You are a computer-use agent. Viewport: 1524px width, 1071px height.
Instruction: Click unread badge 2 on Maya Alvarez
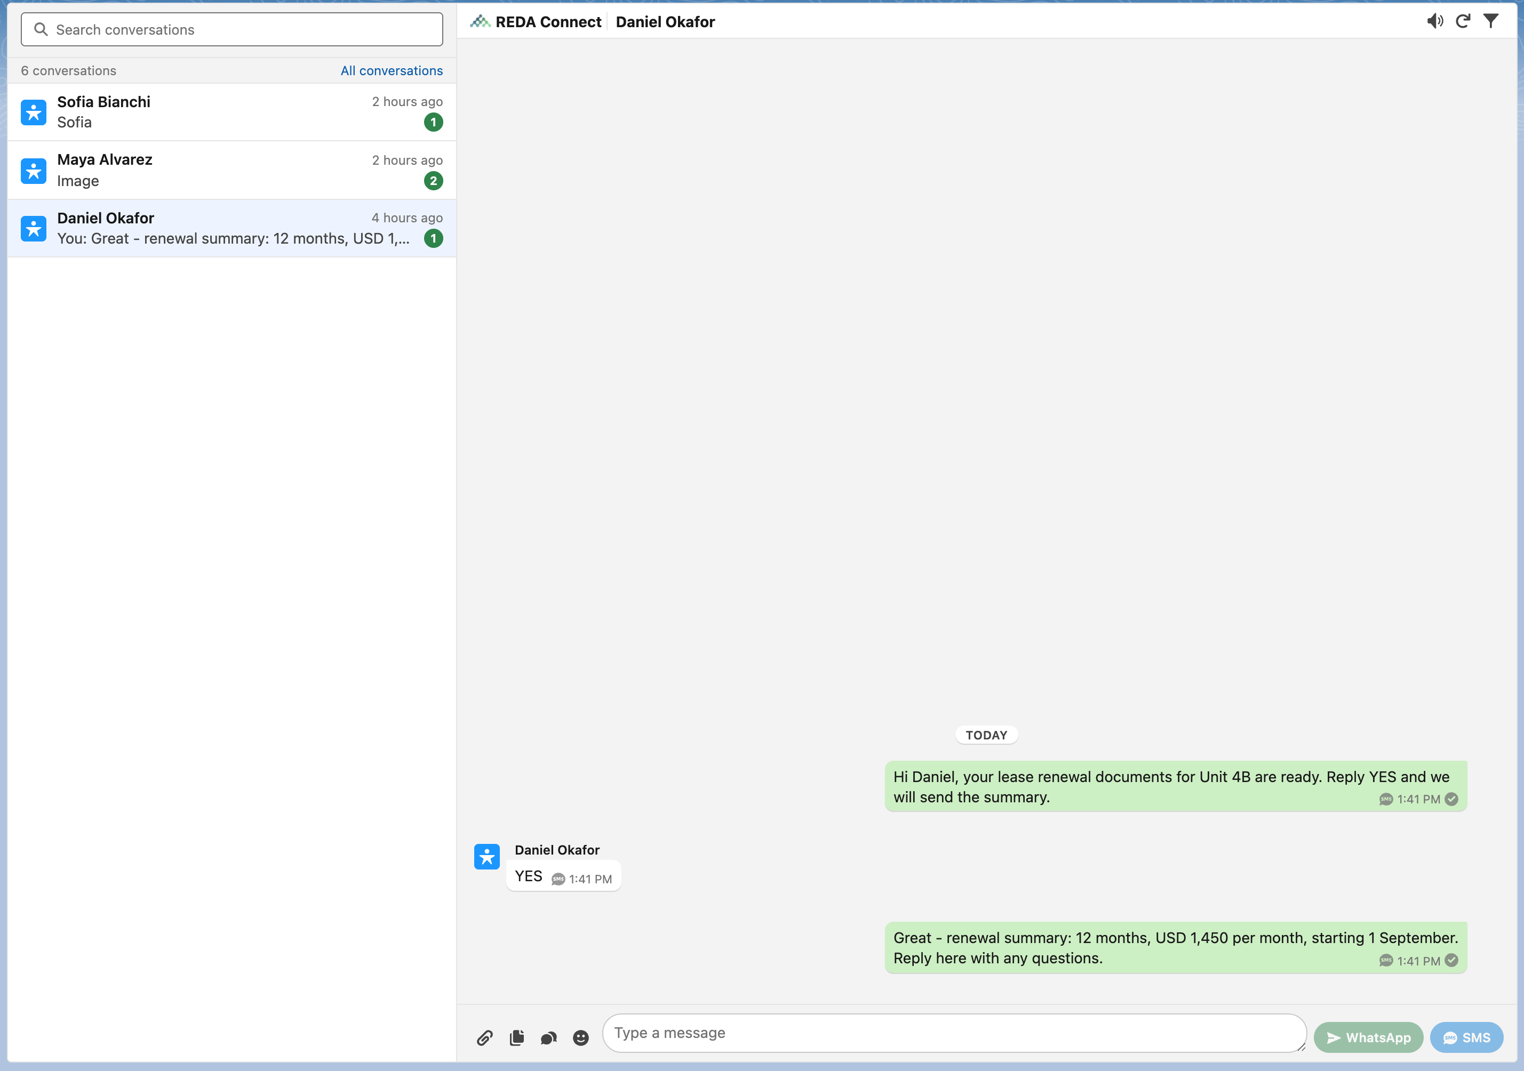tap(434, 180)
